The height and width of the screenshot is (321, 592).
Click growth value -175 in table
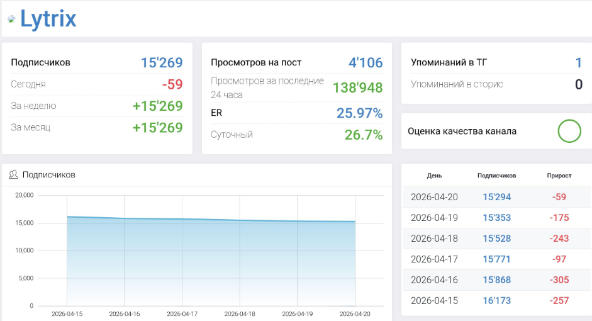[x=559, y=218]
